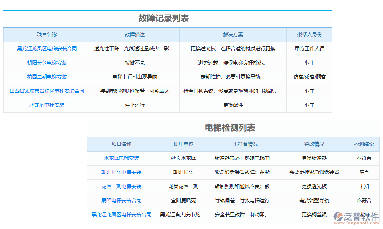Open 朝阳长久电梯安装 link in 故障记录列表

(47, 63)
